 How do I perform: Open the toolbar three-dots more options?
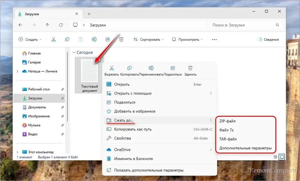click(214, 39)
